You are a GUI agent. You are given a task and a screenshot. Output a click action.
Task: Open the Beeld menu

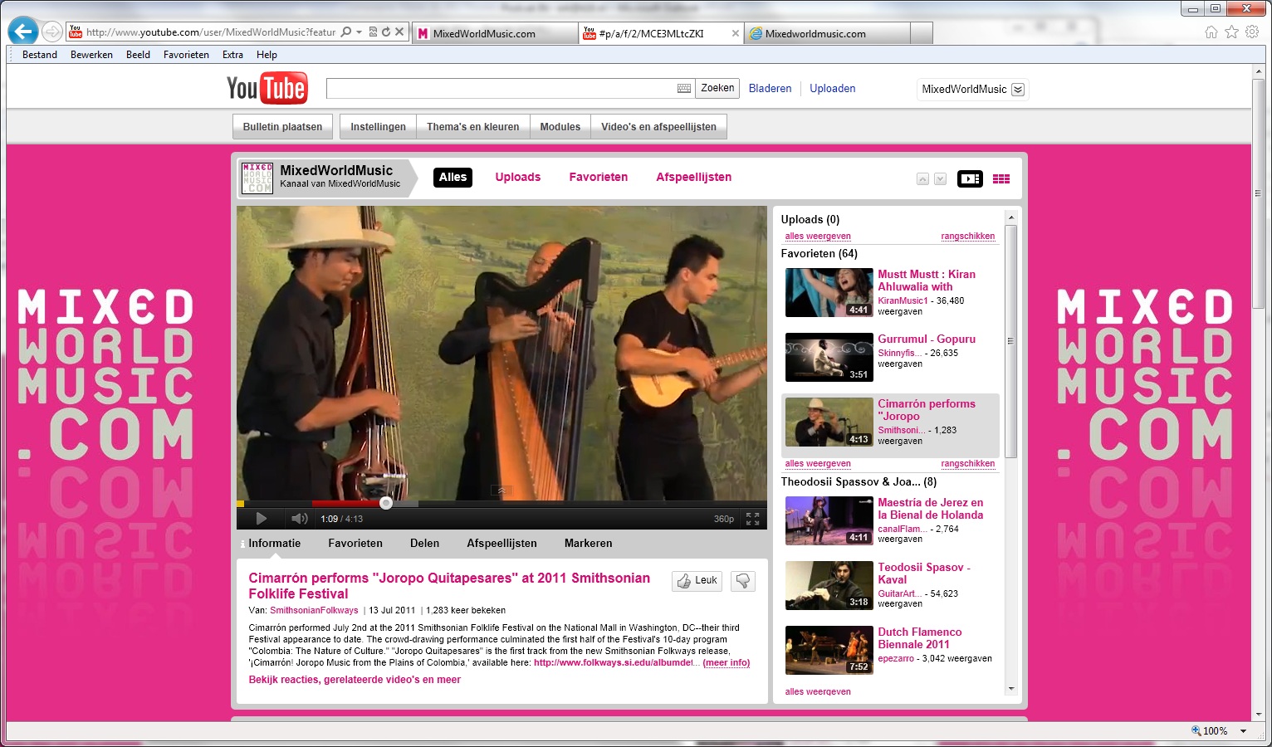tap(138, 55)
